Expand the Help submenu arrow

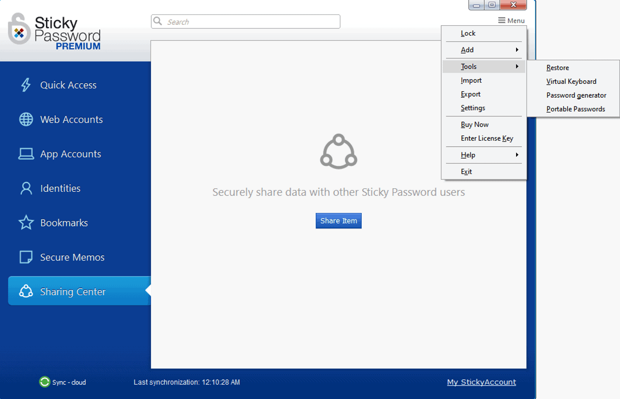517,155
